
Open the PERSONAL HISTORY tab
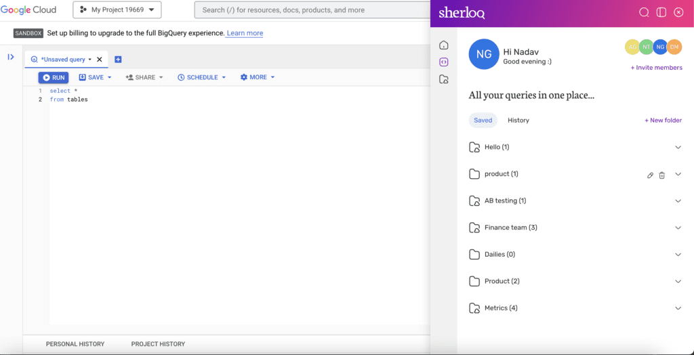point(75,344)
